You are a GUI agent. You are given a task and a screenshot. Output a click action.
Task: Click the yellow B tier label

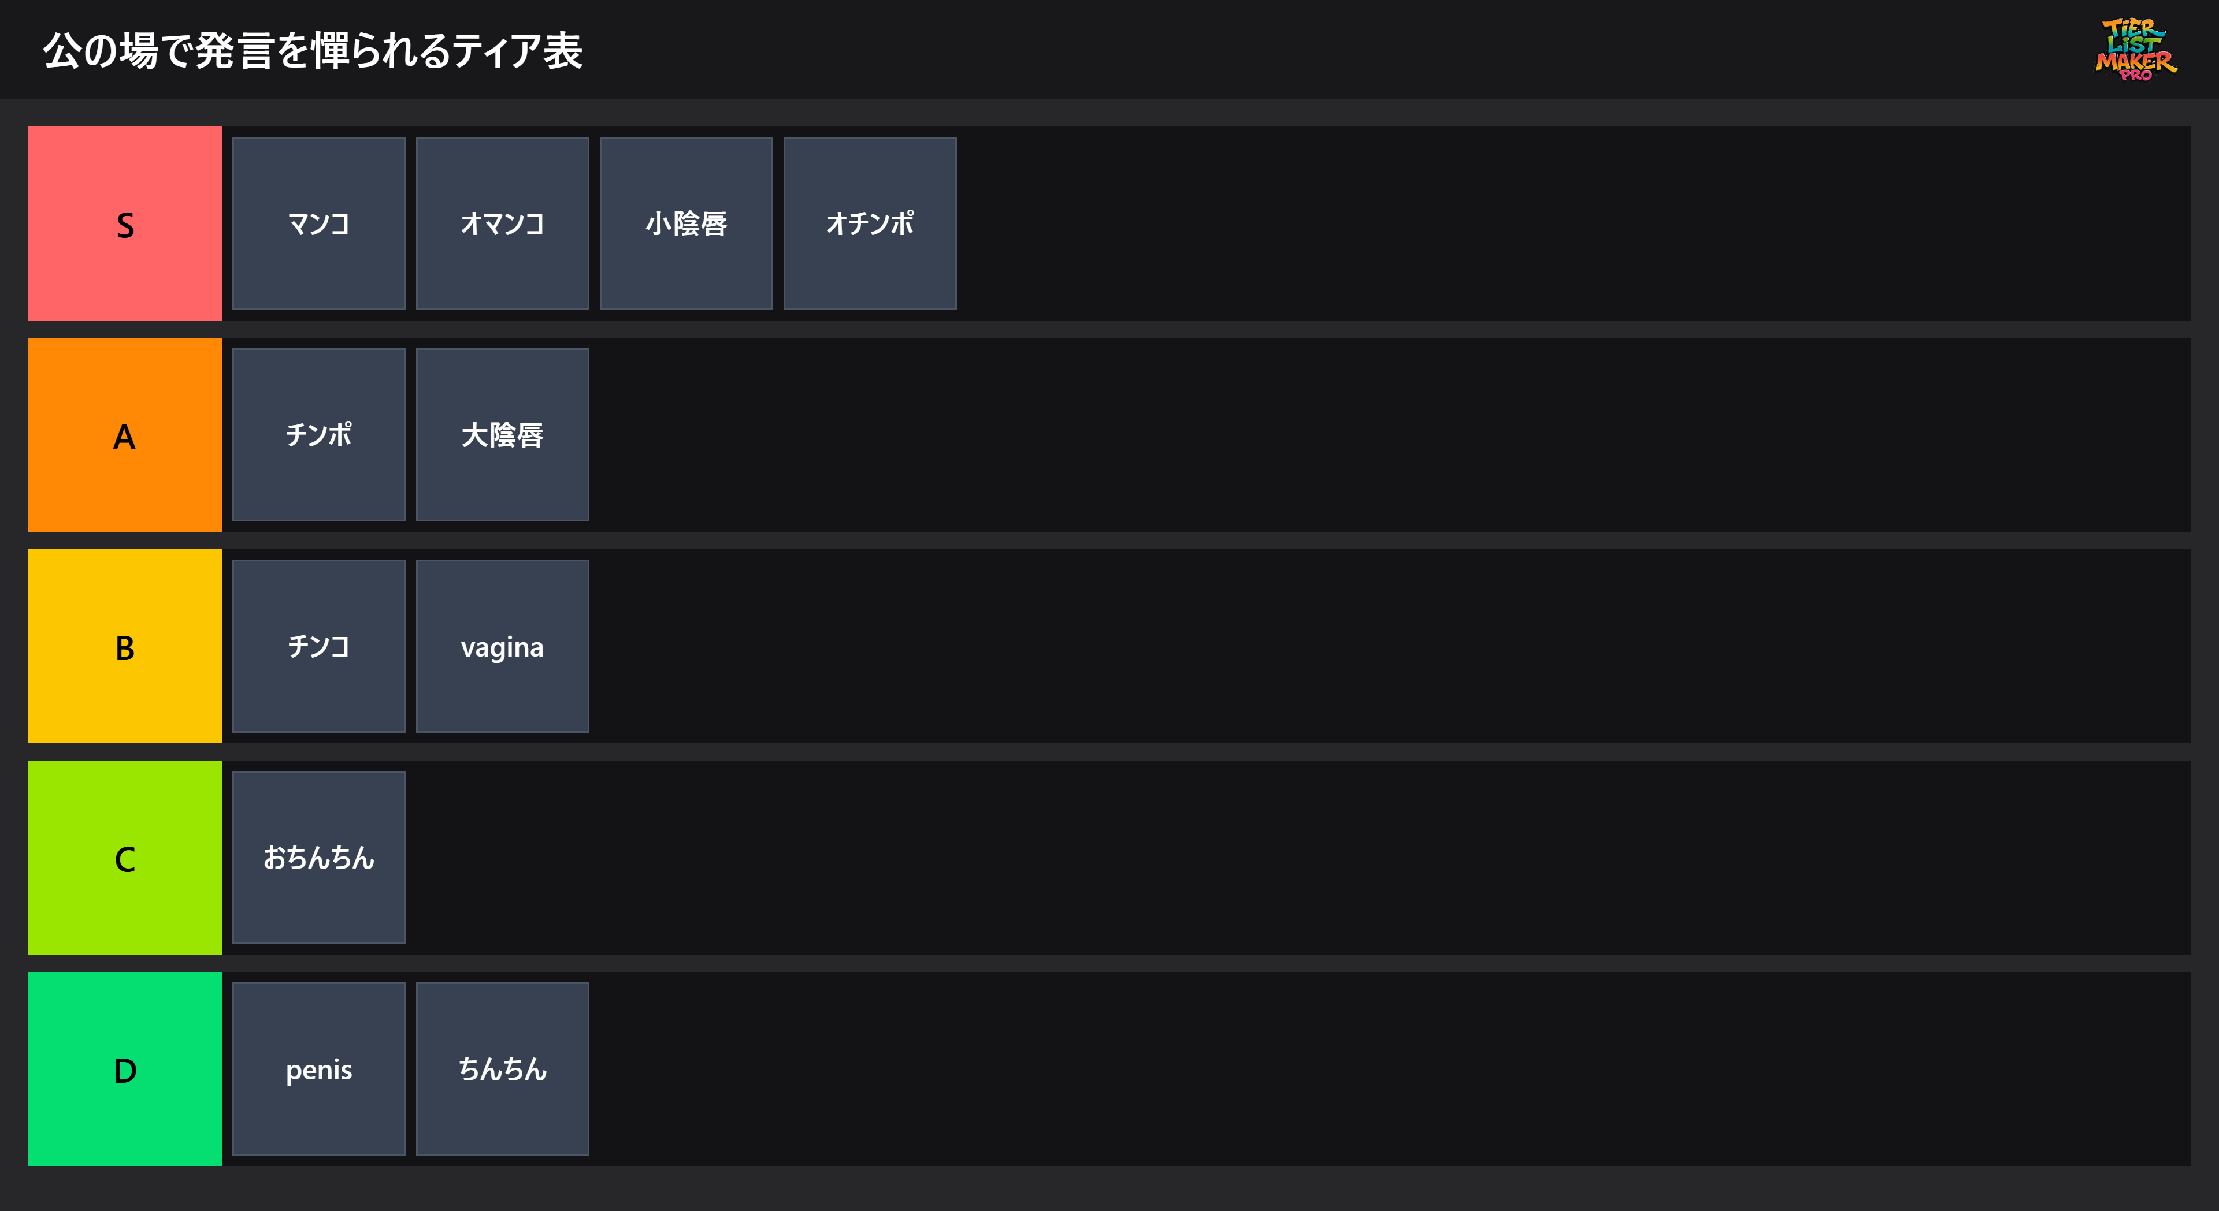pyautogui.click(x=125, y=646)
